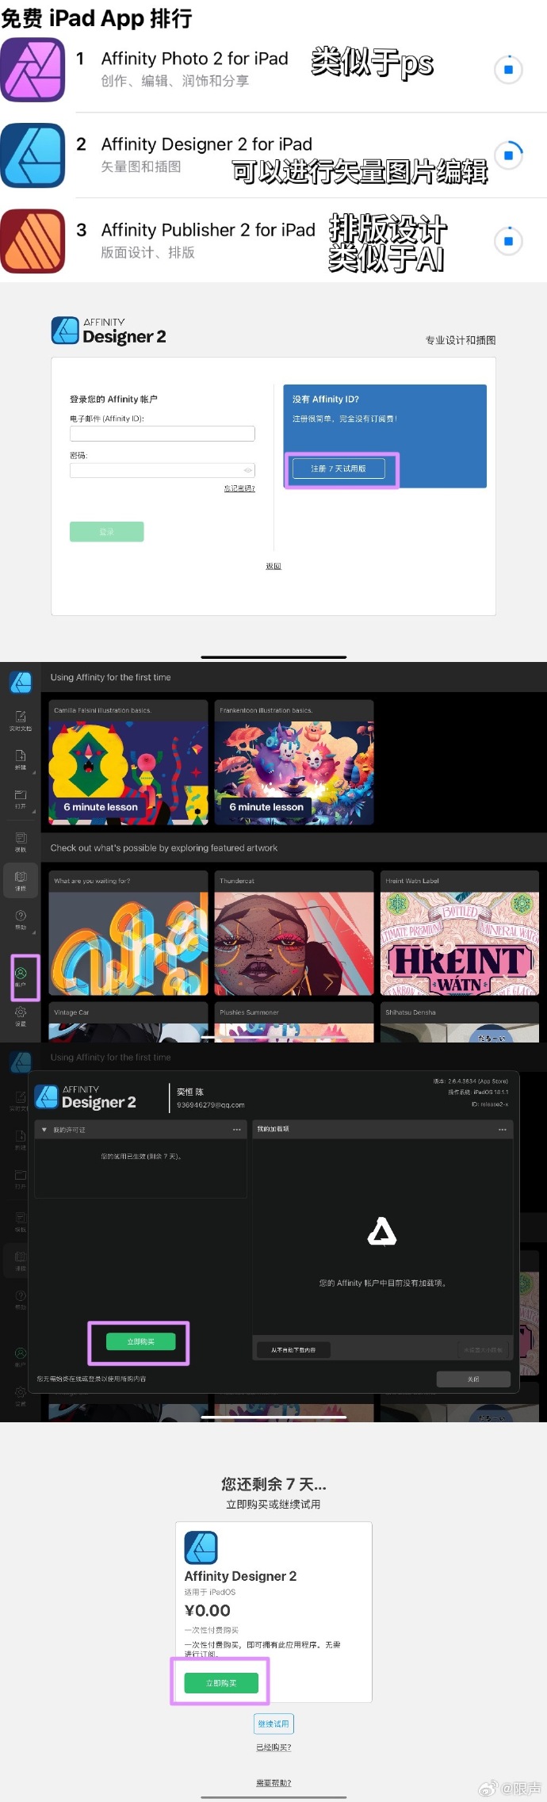Screen dimensions: 547x1802
Task: Click the 需要帮助? need help link
Action: click(x=273, y=1783)
